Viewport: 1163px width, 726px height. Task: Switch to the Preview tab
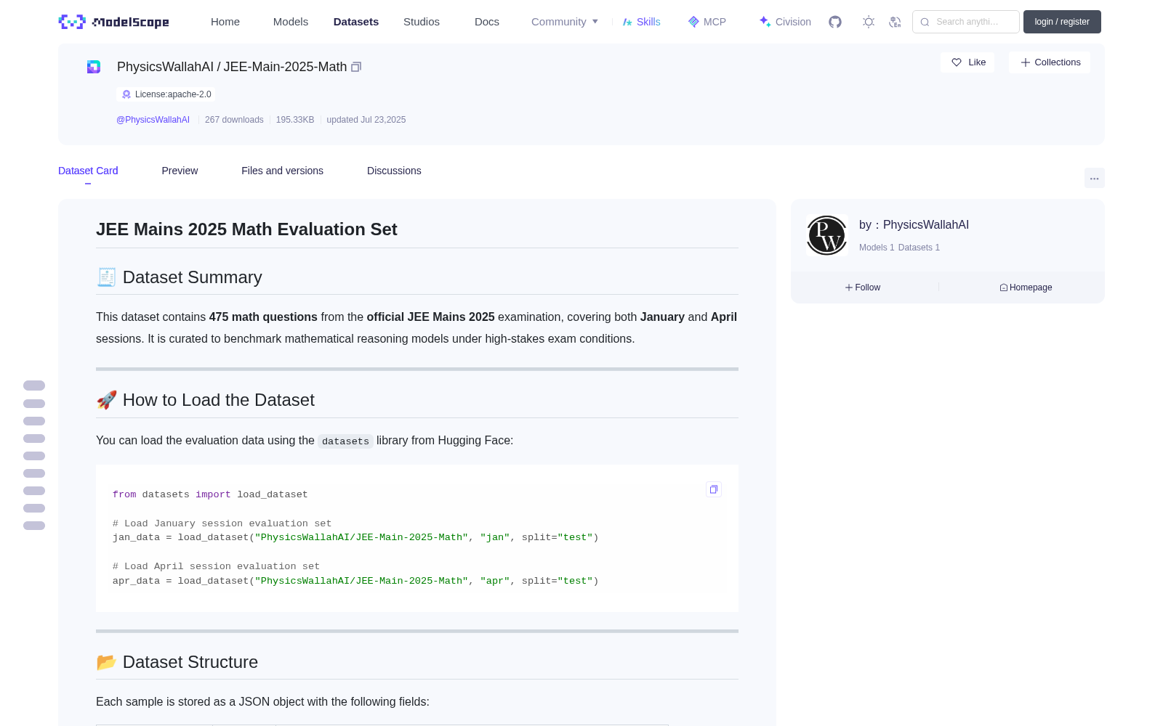180,171
